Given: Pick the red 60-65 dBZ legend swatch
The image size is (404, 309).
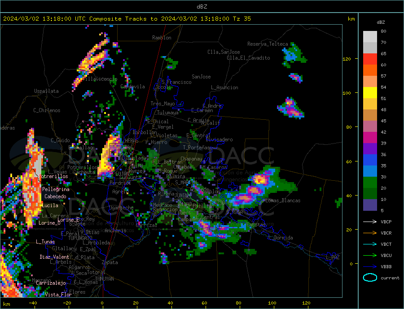Looking at the screenshot, I should click(x=370, y=59).
